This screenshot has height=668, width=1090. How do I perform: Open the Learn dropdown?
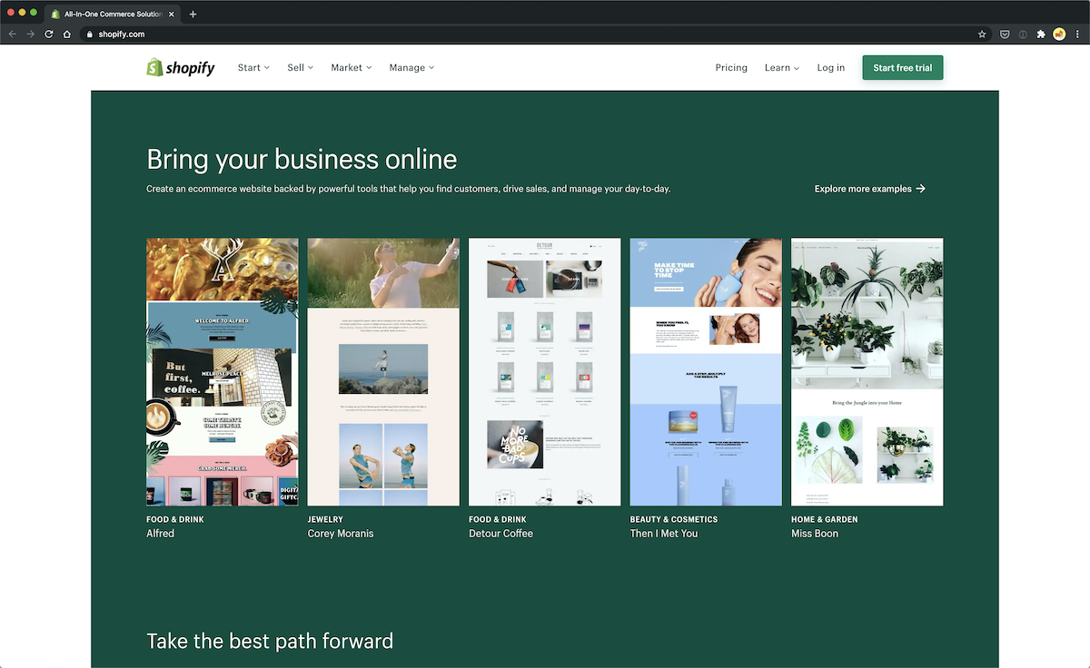782,67
